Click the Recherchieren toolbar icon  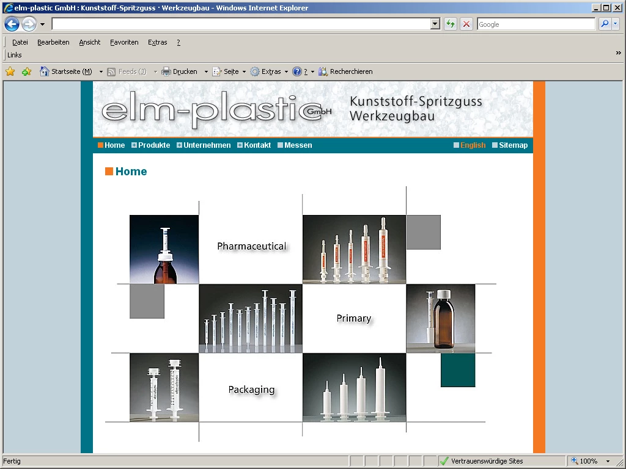(323, 71)
